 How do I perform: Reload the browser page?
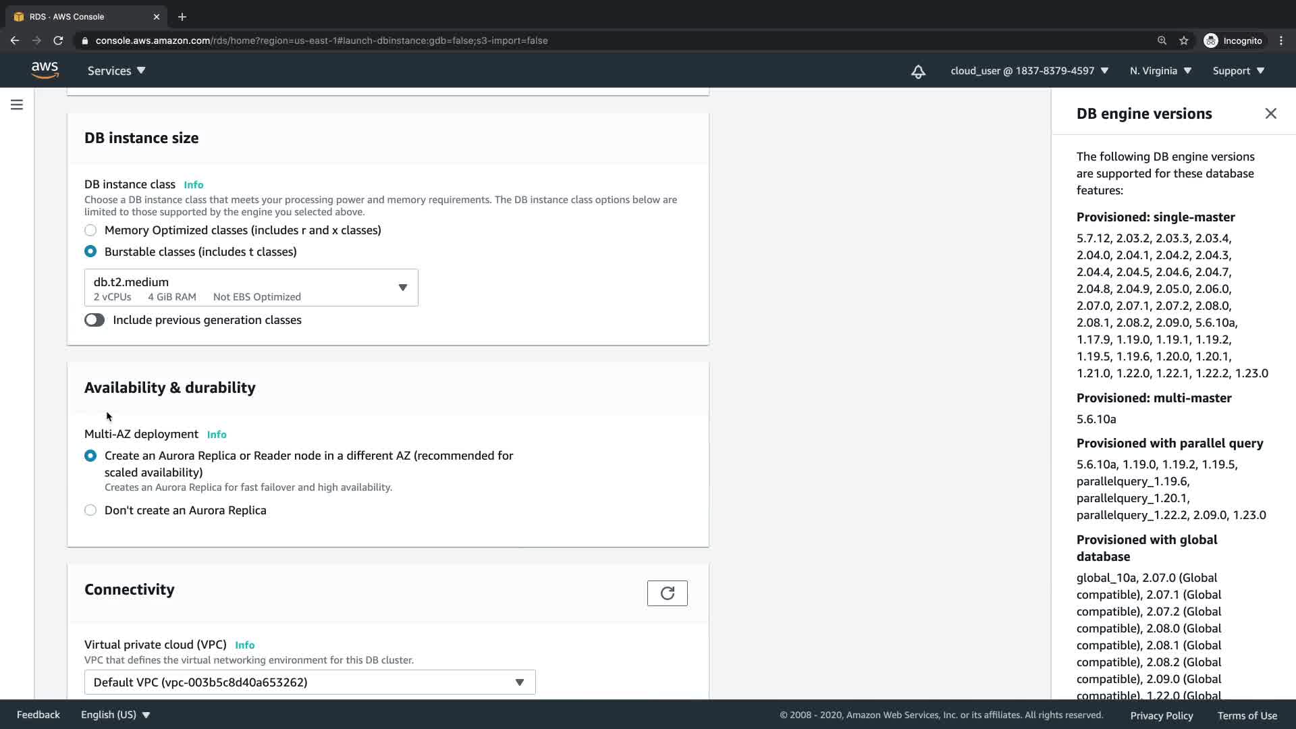click(58, 40)
